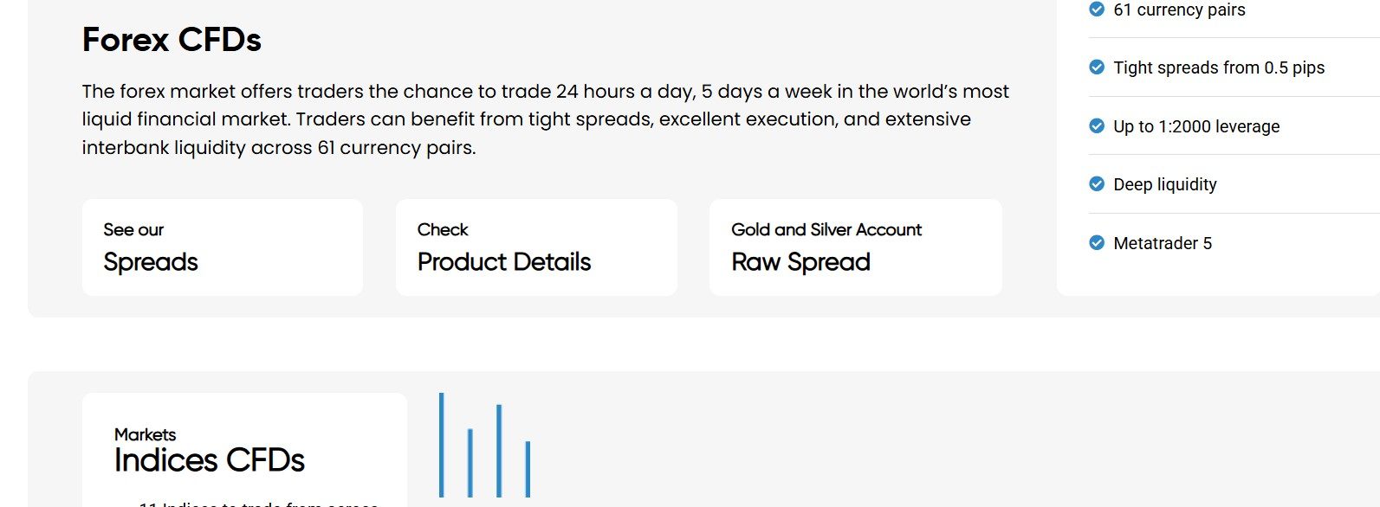The width and height of the screenshot is (1380, 507).
Task: Click the Indices CFDs heading
Action: point(210,460)
